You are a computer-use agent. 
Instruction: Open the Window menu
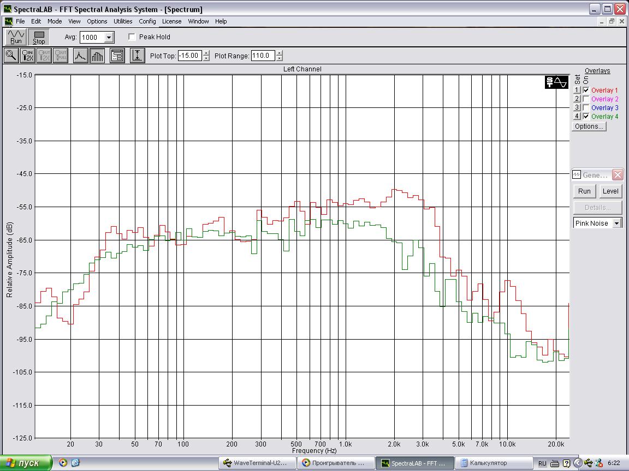pyautogui.click(x=198, y=21)
